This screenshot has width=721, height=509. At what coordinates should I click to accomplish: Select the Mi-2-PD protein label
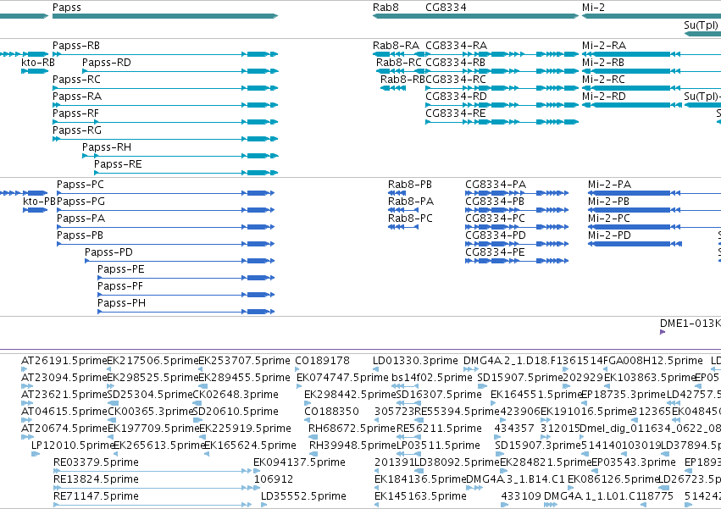[609, 235]
